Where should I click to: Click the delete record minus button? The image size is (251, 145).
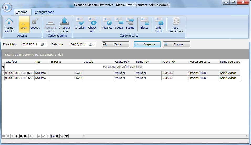point(35,136)
